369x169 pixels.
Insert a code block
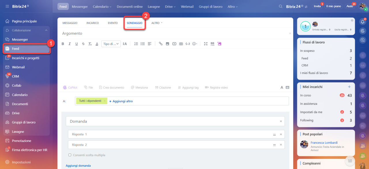[x=188, y=44]
